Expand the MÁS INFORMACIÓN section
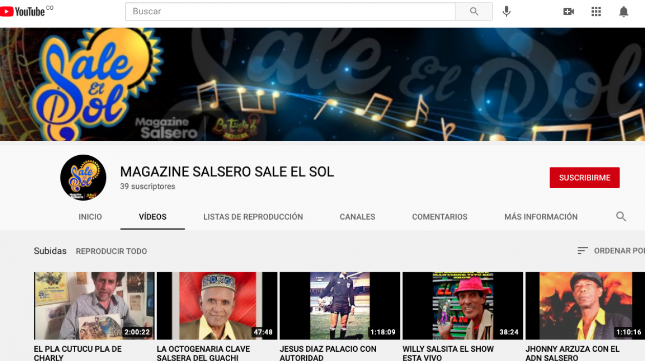The height and width of the screenshot is (361, 645). pyautogui.click(x=541, y=217)
